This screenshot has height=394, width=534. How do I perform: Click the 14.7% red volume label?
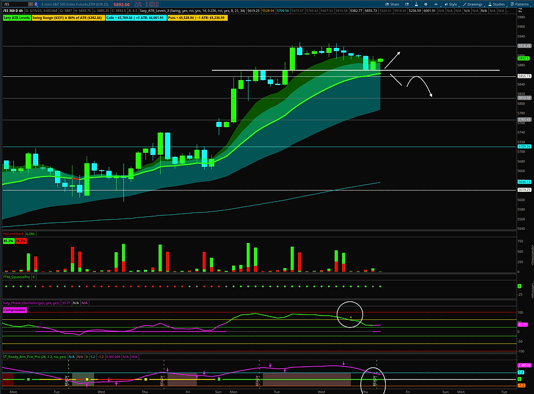tap(21, 241)
